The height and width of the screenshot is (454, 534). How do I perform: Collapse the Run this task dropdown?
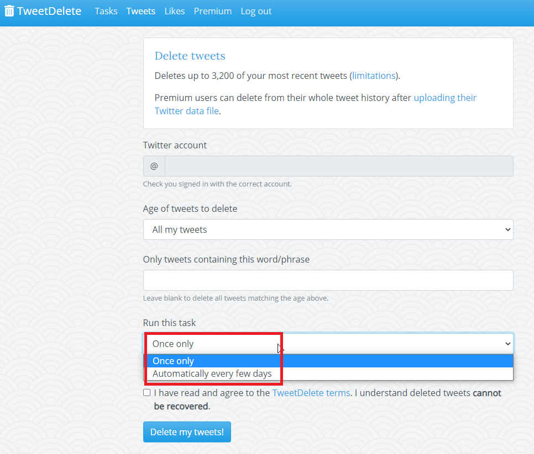tap(328, 344)
